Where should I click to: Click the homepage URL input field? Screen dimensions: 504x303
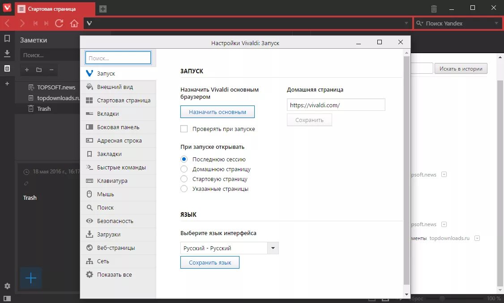tap(336, 105)
